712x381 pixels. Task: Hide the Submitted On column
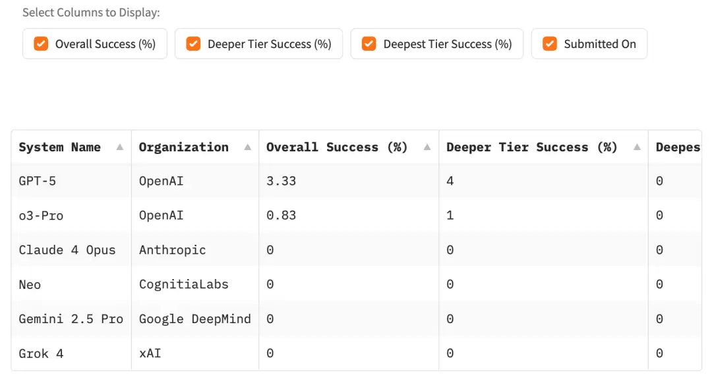550,44
